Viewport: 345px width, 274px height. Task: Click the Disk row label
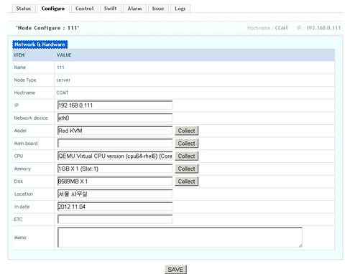click(19, 181)
